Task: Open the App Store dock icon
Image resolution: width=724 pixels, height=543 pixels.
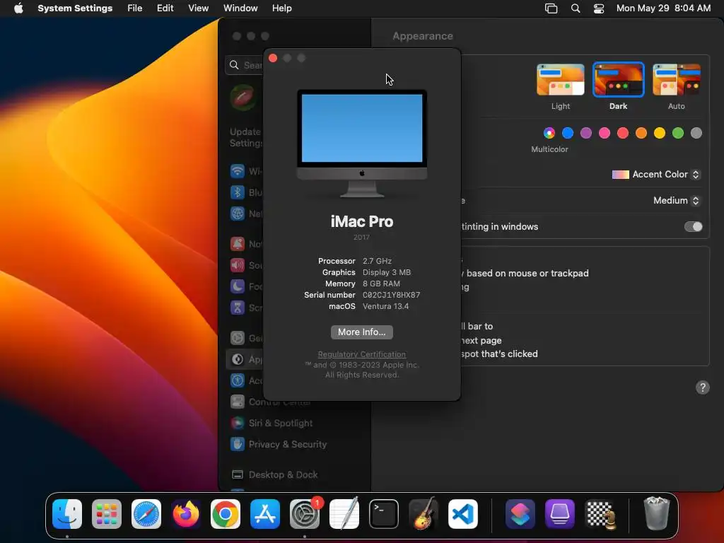Action: pos(265,513)
